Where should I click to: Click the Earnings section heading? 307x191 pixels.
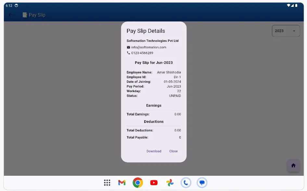[154, 105]
